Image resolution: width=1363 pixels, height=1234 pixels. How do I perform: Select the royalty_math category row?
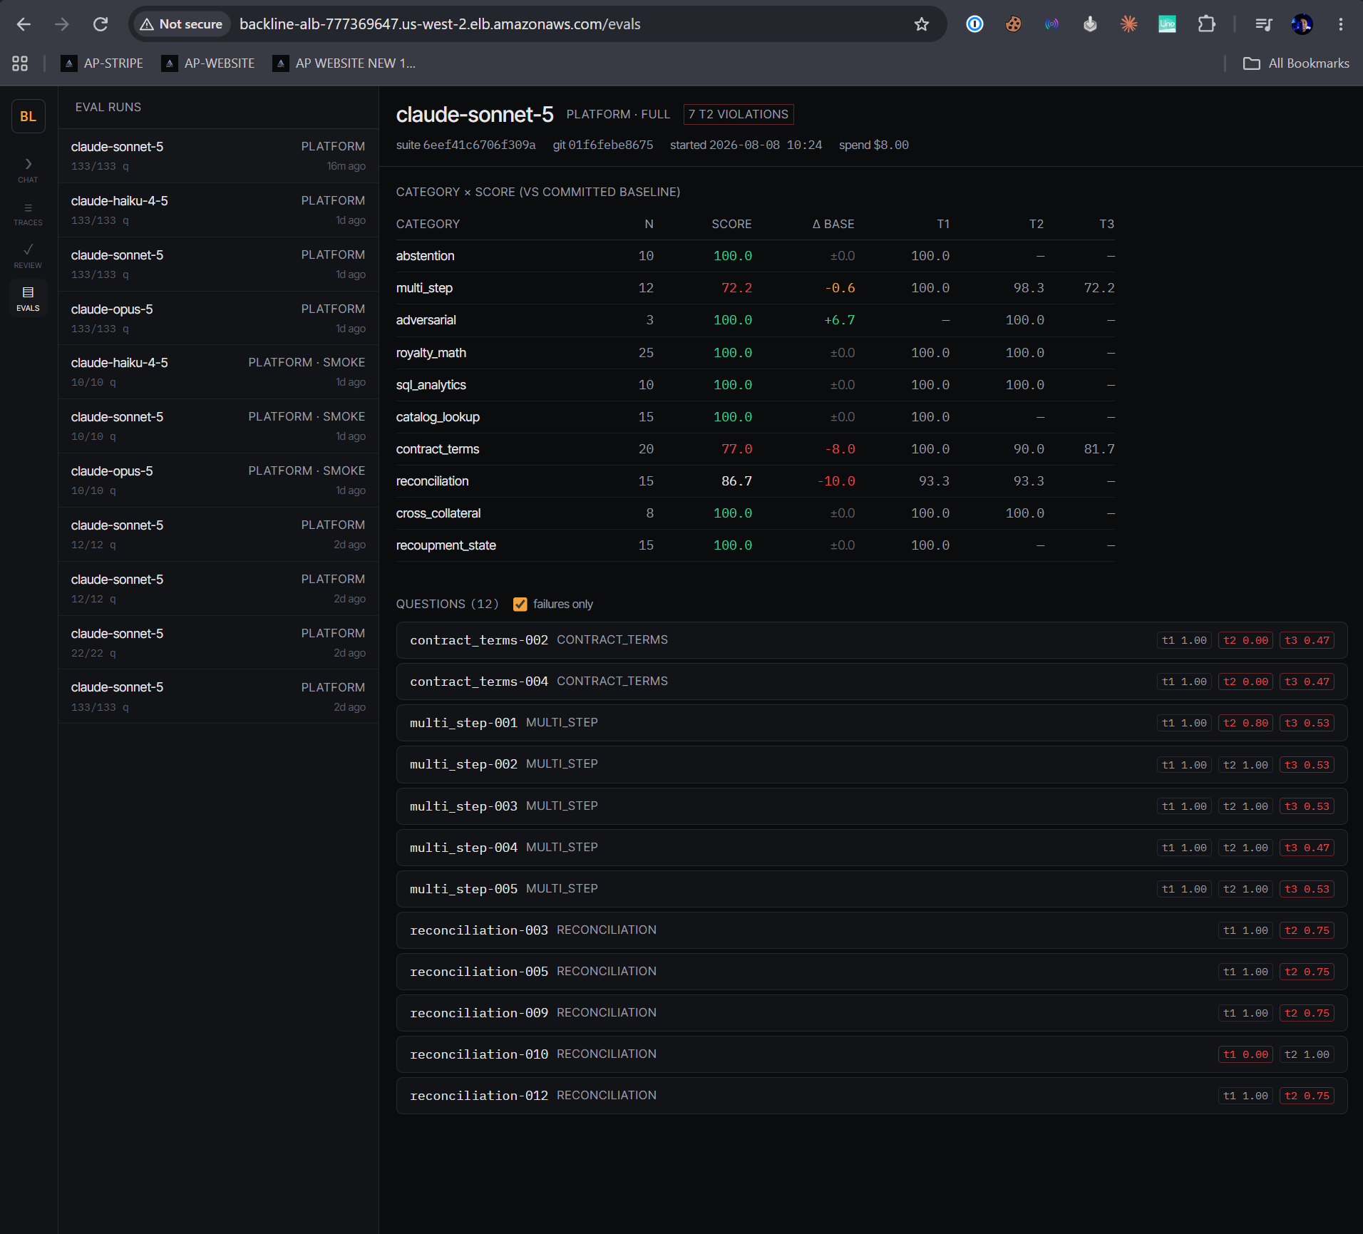pyautogui.click(x=755, y=353)
